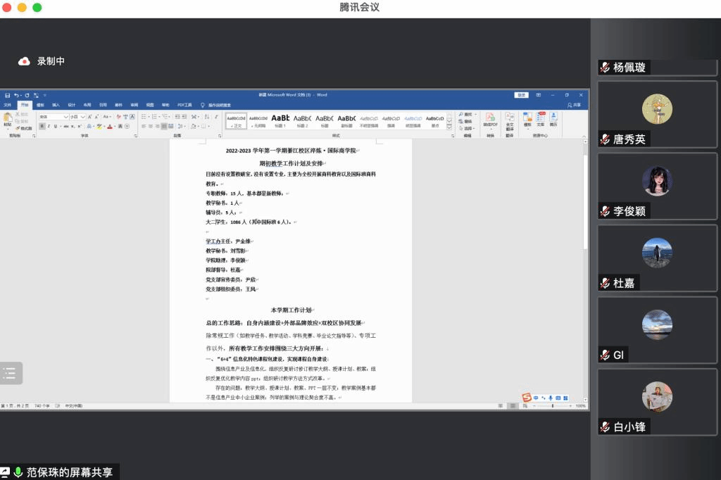Viewport: 721px width, 480px height.
Task: Click the 共享 share button
Action: pos(575,104)
